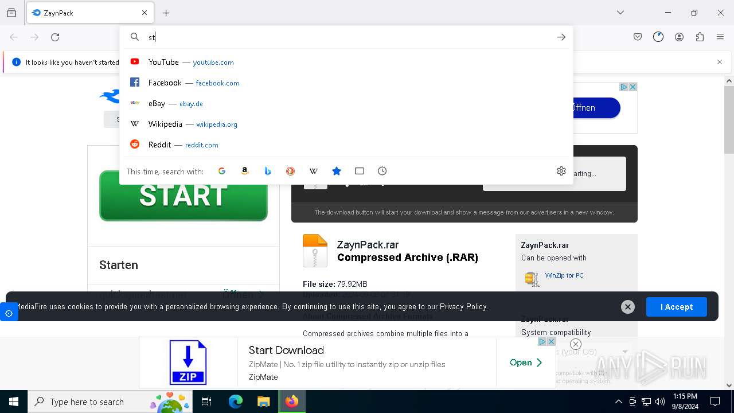Click the blue Öffnen ad button

pyautogui.click(x=596, y=108)
